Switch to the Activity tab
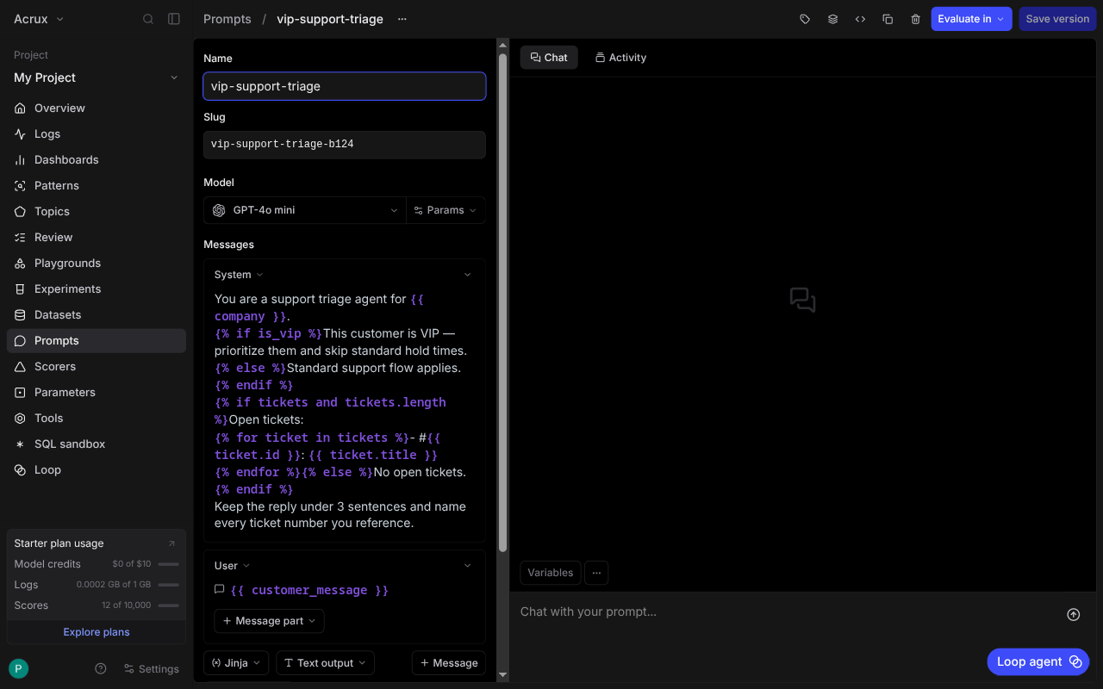The image size is (1103, 689). point(620,58)
